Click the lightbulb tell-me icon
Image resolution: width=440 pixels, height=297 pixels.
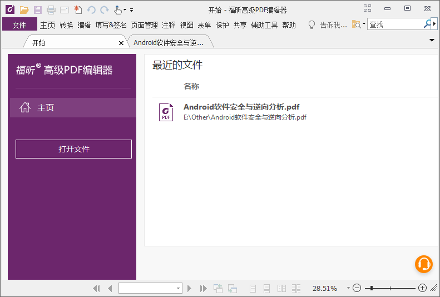(312, 25)
